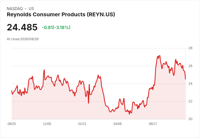Click the sharp dip near 22 after 01/21
This screenshot has width=200, height=138.
[x=89, y=103]
